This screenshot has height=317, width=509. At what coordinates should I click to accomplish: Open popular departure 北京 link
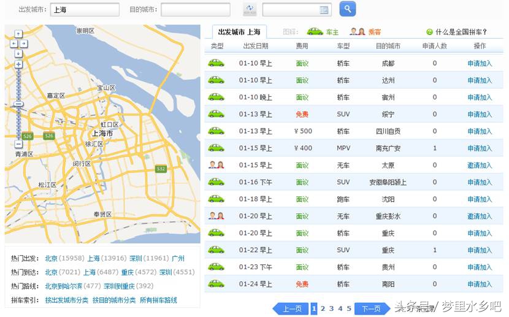[x=52, y=258]
